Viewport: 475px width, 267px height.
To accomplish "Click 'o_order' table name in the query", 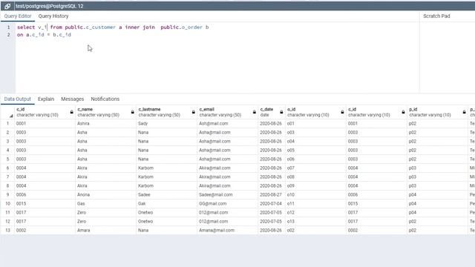I will 191,27.
